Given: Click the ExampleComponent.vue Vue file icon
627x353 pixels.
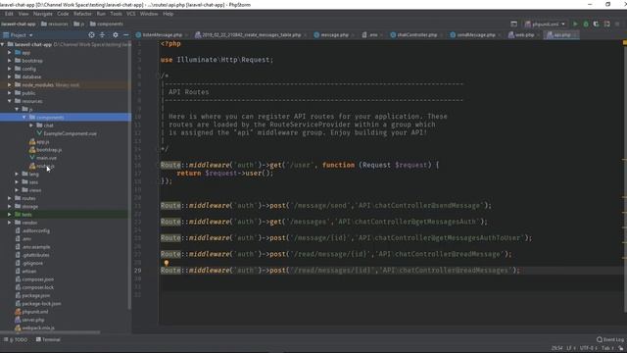Looking at the screenshot, I should 39,133.
